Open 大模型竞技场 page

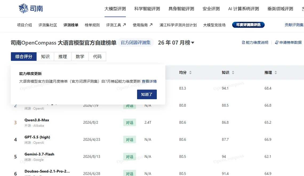214,25
